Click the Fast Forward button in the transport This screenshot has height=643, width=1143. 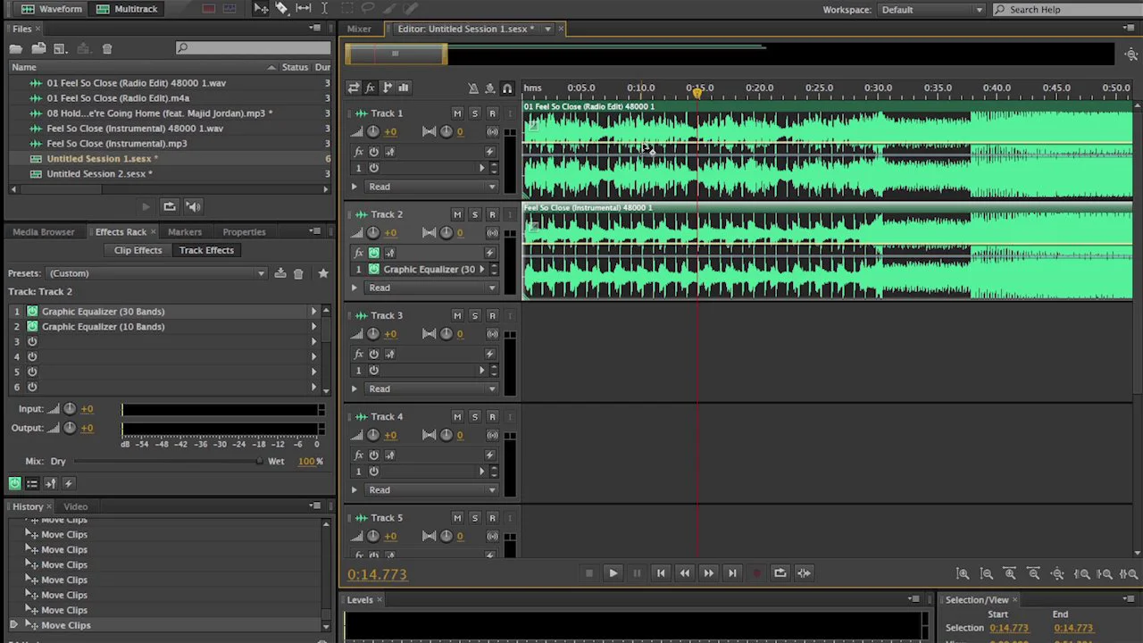(x=708, y=573)
